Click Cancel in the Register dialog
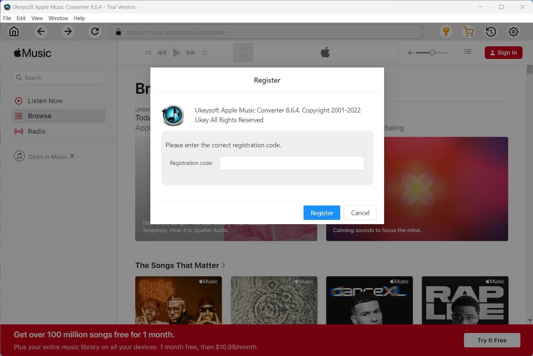This screenshot has width=533, height=356. [360, 213]
